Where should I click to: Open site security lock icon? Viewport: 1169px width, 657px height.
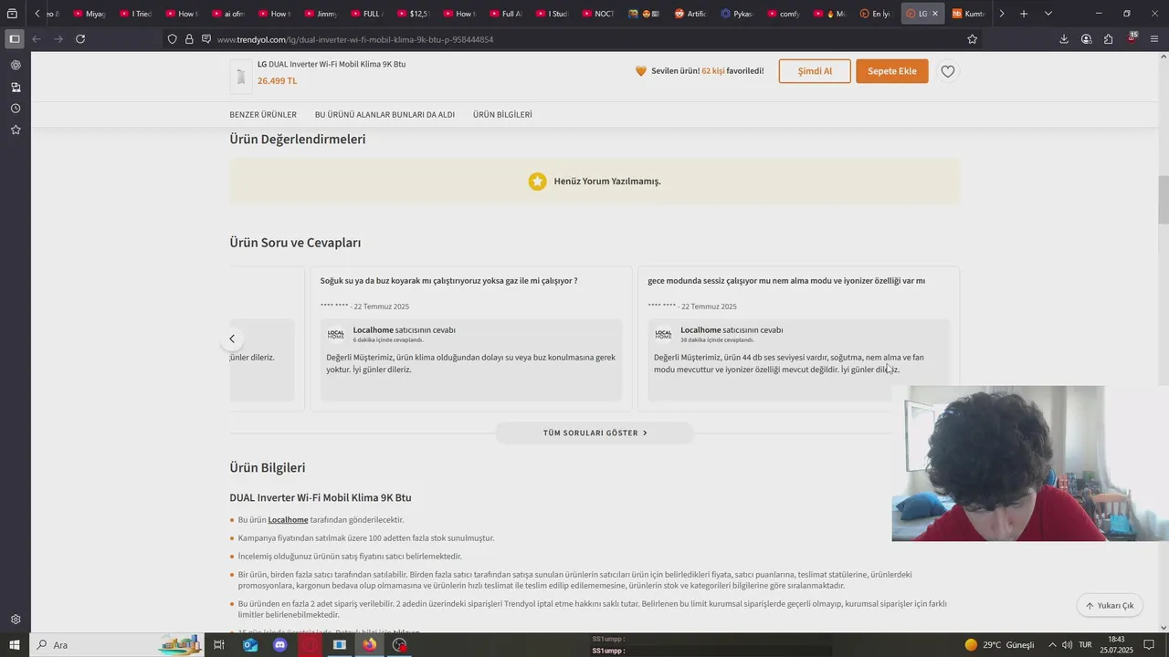[x=189, y=39]
